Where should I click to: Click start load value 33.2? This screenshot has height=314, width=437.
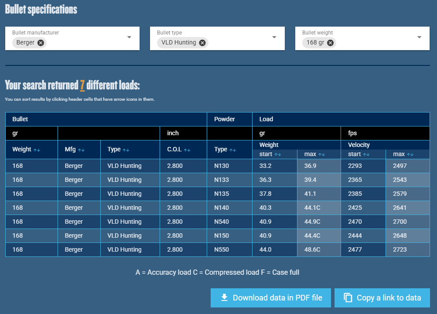pyautogui.click(x=265, y=166)
